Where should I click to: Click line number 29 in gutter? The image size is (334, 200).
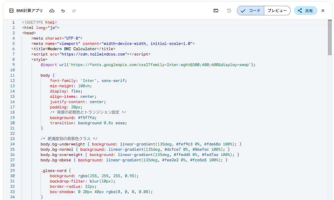[12, 170]
